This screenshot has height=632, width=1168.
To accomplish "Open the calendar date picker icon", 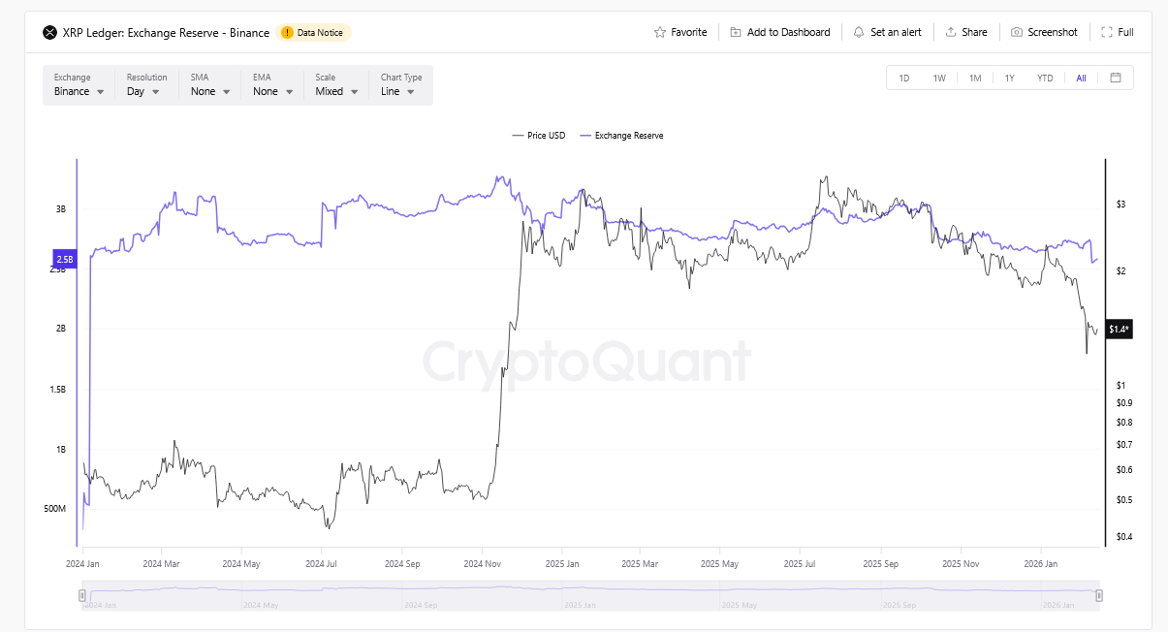I will (1115, 78).
